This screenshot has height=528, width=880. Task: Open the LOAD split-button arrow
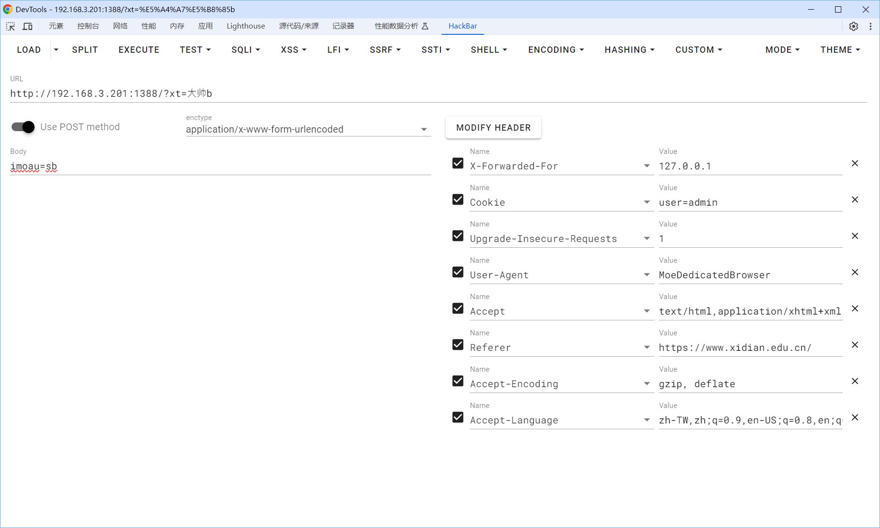click(x=56, y=50)
